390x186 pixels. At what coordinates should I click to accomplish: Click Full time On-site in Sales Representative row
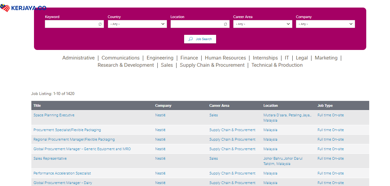point(331,158)
